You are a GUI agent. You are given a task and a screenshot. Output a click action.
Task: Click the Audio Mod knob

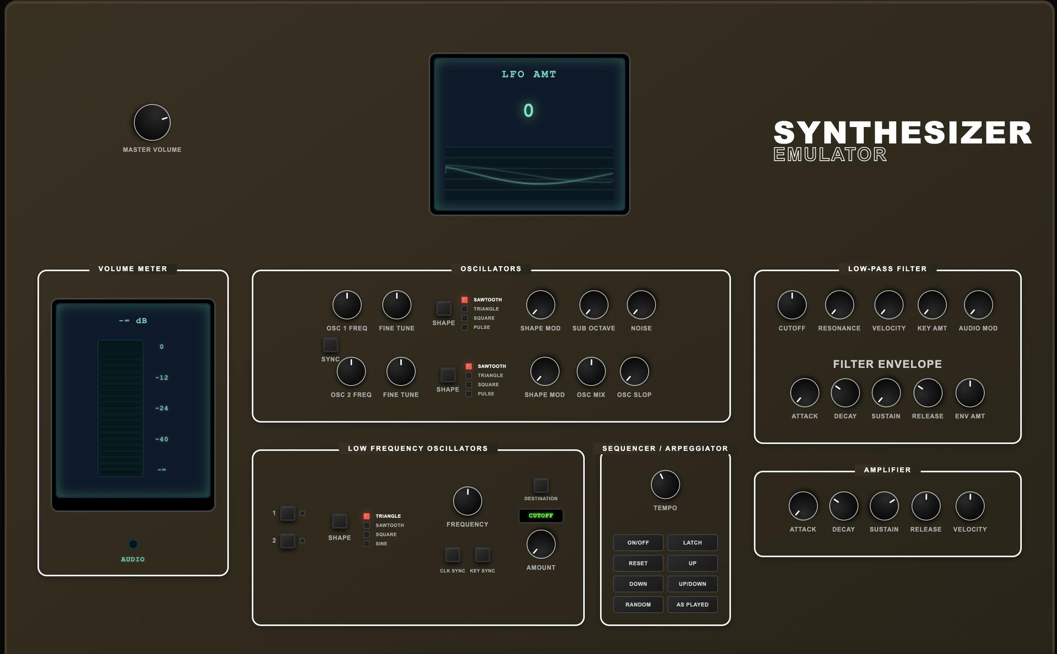(x=978, y=305)
